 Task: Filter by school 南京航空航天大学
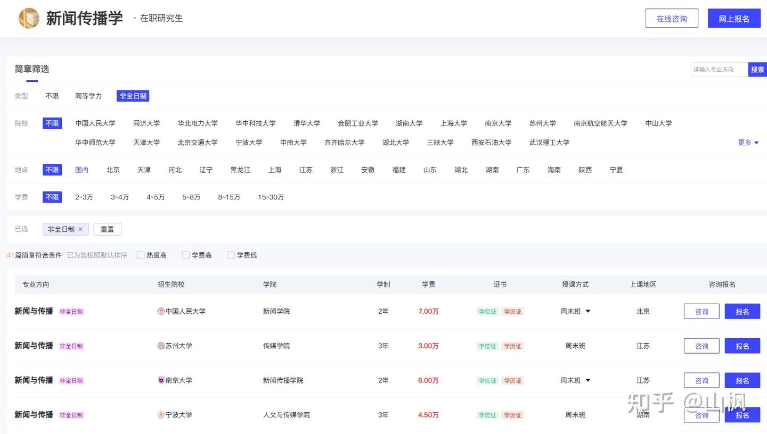pyautogui.click(x=601, y=123)
